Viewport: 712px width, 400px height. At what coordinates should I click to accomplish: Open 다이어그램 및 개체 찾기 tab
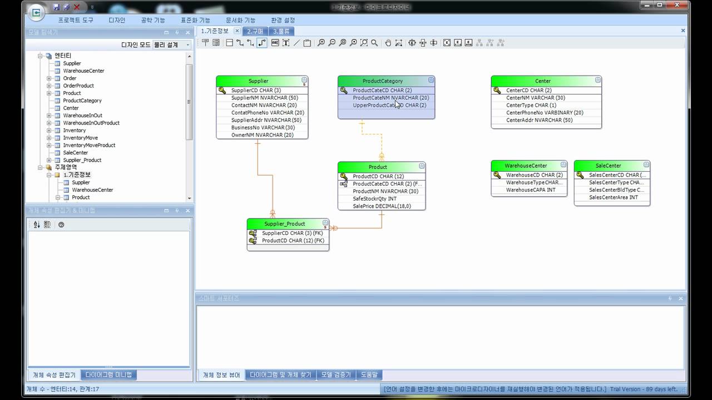click(280, 375)
